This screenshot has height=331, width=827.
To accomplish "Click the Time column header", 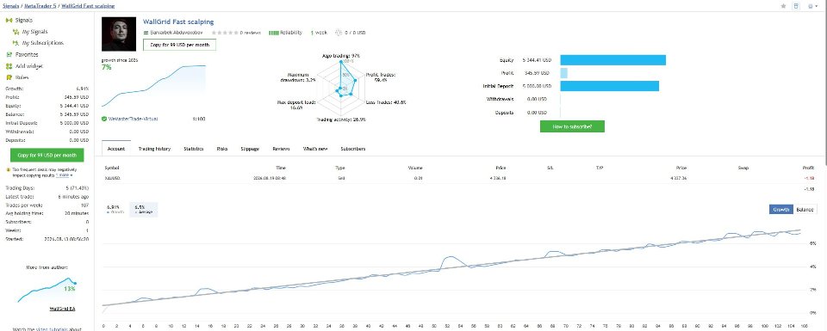I will (281, 168).
